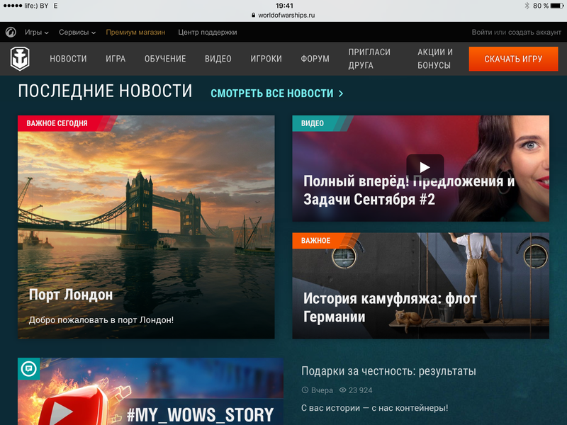567x425 pixels.
Task: Play the Полный вперёд video
Action: [x=425, y=167]
